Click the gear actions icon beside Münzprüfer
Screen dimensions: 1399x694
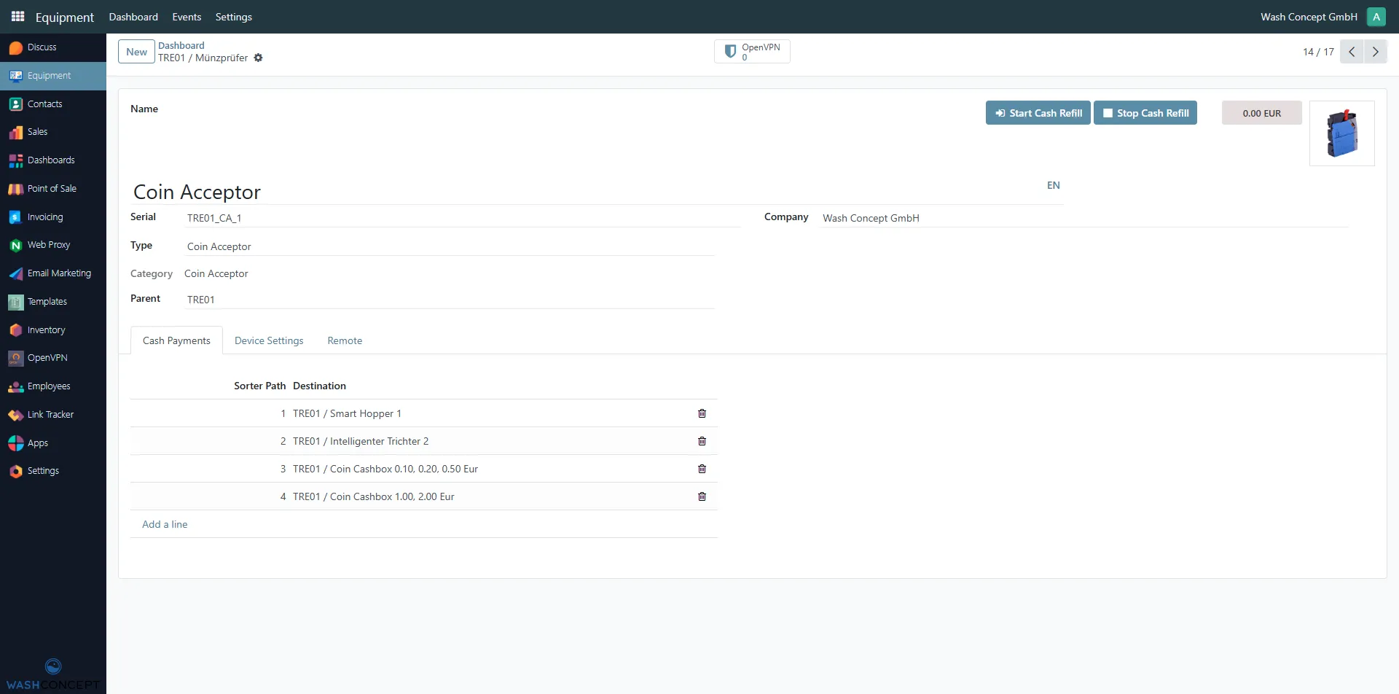[258, 58]
